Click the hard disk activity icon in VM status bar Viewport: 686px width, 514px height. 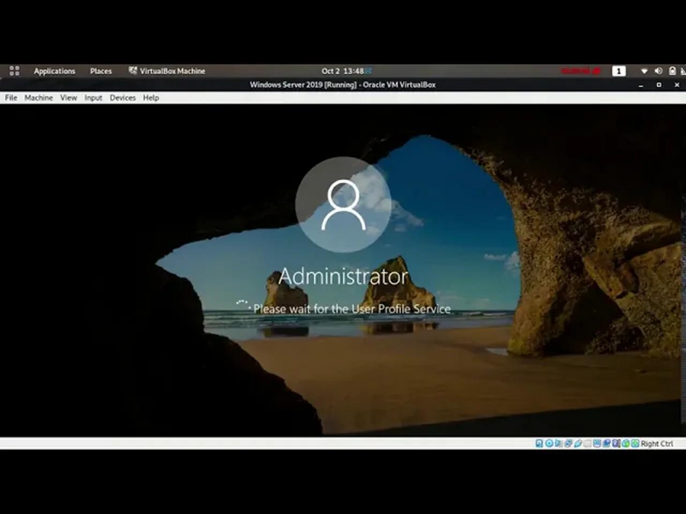538,443
